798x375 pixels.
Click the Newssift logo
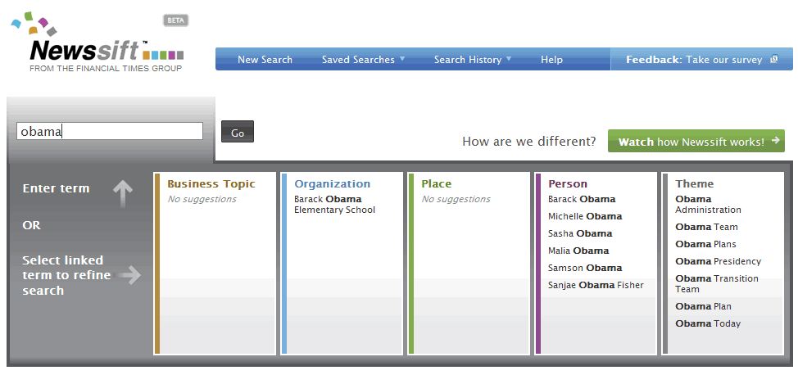pyautogui.click(x=98, y=46)
